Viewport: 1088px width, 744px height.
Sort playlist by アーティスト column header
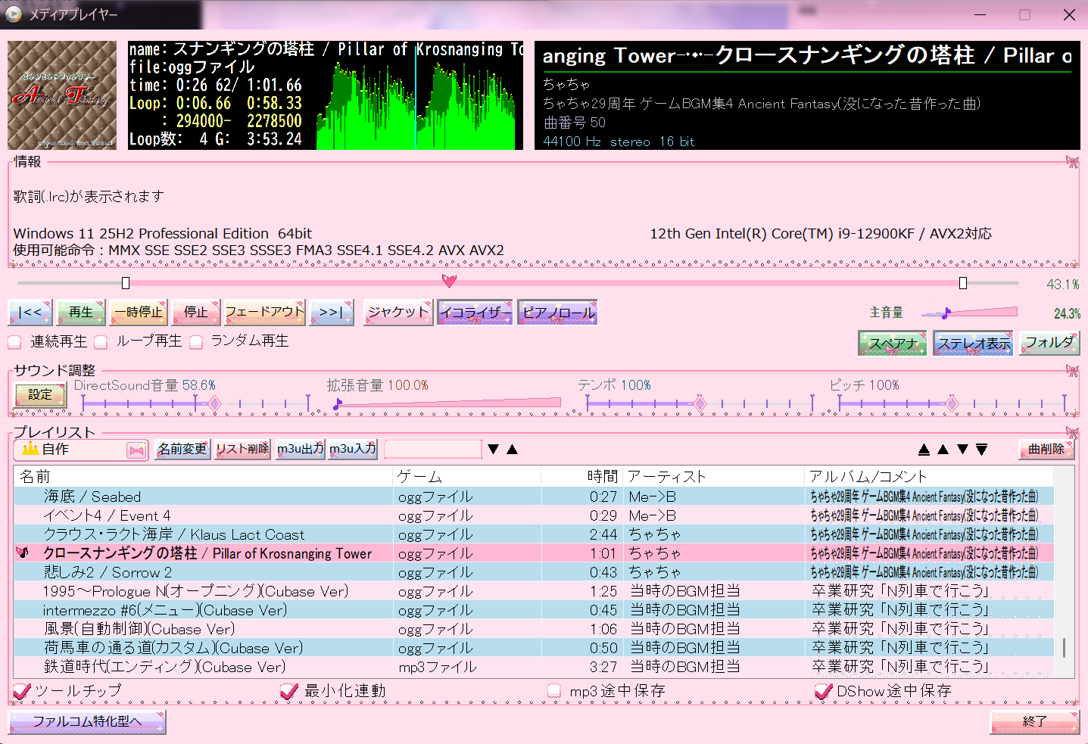click(713, 476)
